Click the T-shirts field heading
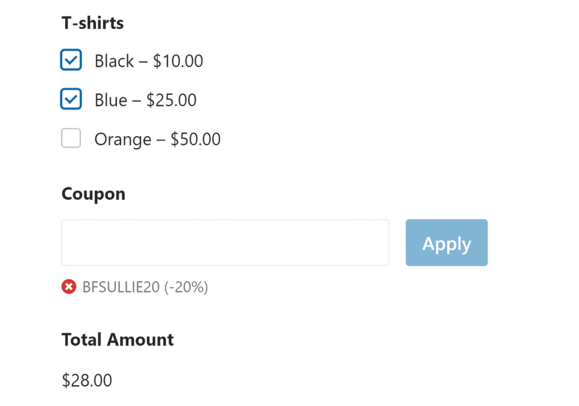Viewport: 579px width, 406px height. click(92, 23)
